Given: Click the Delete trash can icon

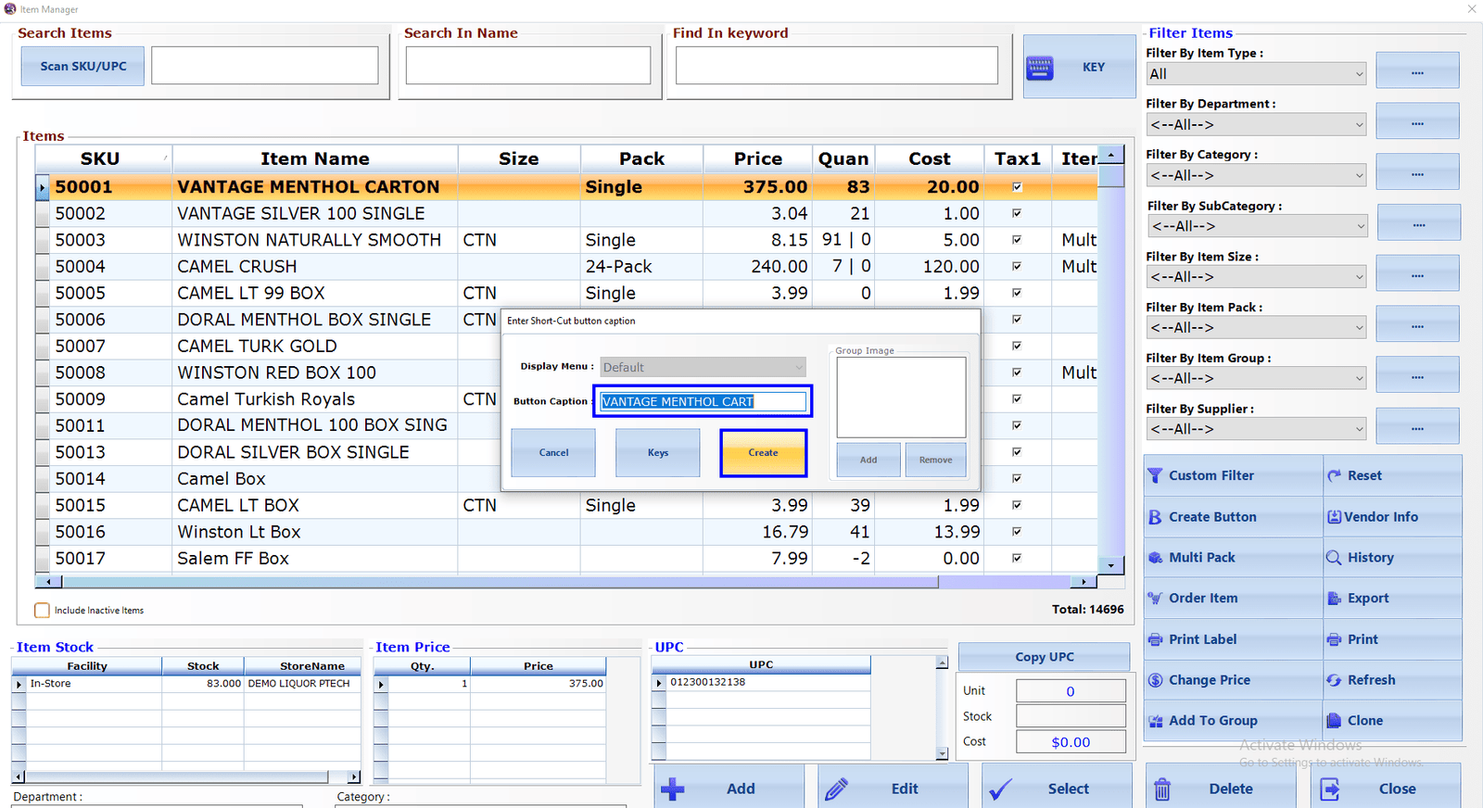Looking at the screenshot, I should point(1162,789).
